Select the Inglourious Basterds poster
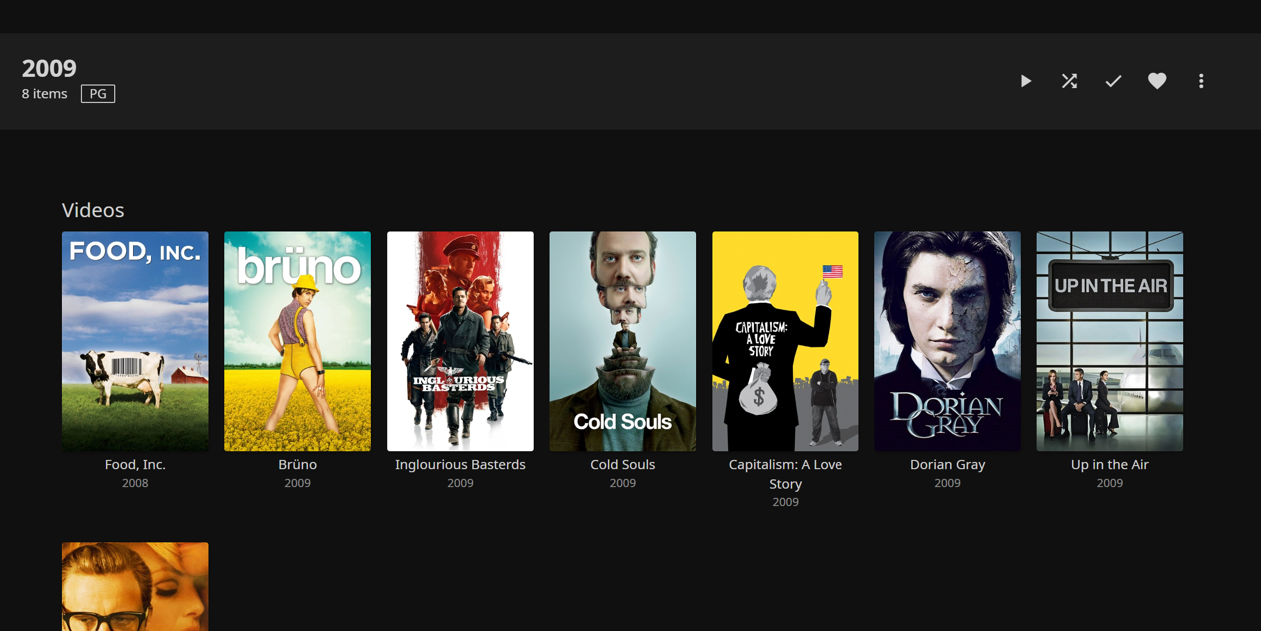The width and height of the screenshot is (1261, 631). 460,341
